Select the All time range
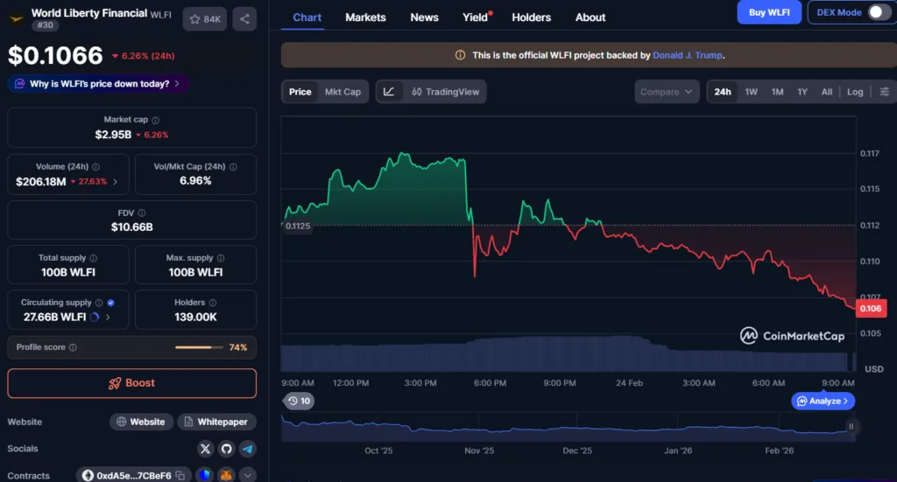897x482 pixels. coord(827,92)
